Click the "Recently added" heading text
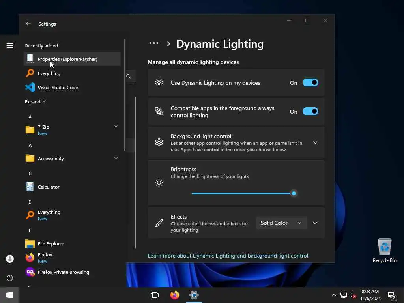The width and height of the screenshot is (404, 303). (x=41, y=46)
